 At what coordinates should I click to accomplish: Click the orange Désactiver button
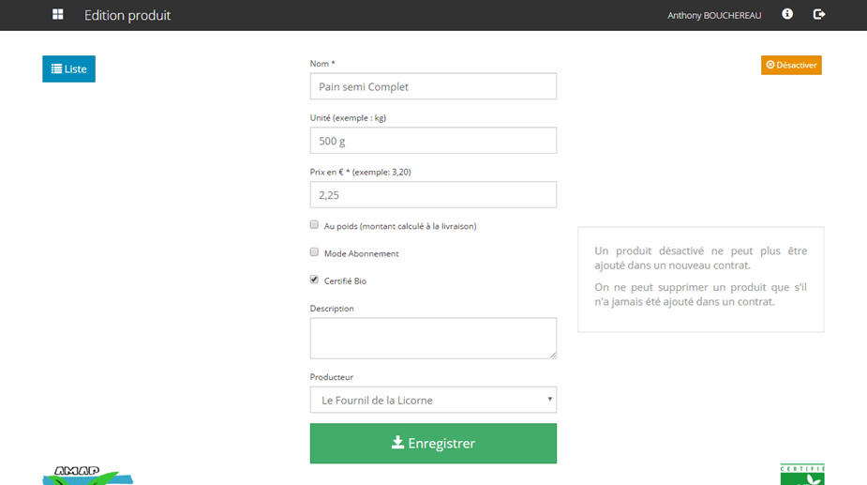(791, 65)
